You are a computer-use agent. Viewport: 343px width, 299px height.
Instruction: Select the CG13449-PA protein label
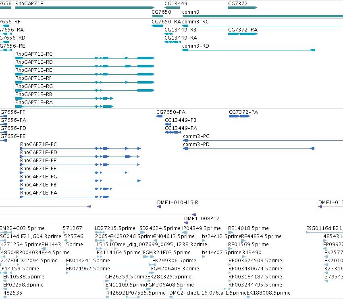(x=181, y=128)
